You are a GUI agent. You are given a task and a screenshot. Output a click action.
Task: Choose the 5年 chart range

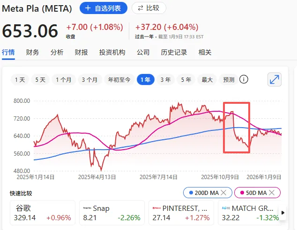click(186, 80)
